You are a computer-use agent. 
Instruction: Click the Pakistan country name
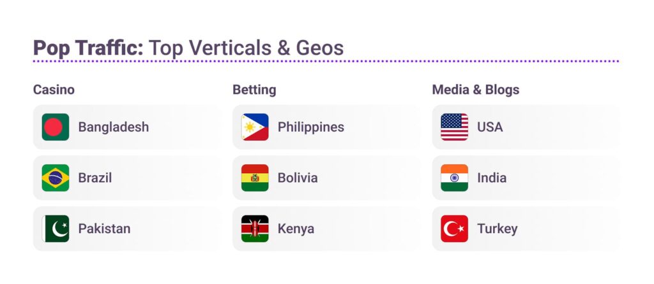click(104, 229)
